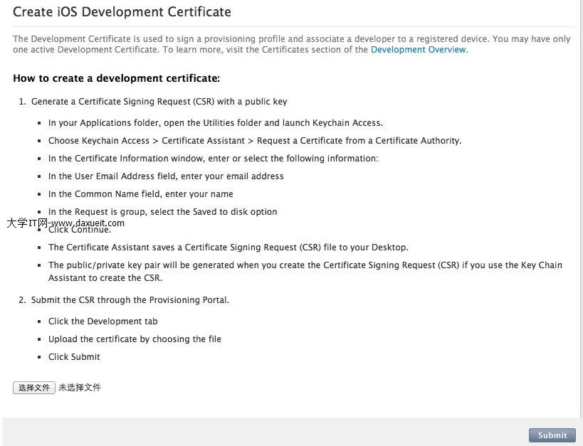Viewport: 583px width, 446px height.
Task: Click the bullet about saving CSR to Desktop
Action: [228, 247]
